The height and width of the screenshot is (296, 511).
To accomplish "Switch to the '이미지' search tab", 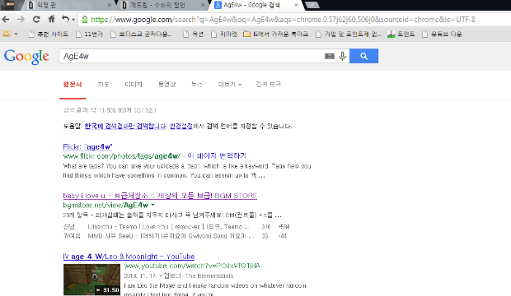I will pyautogui.click(x=134, y=85).
